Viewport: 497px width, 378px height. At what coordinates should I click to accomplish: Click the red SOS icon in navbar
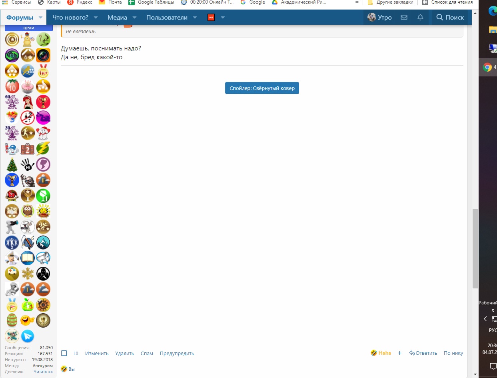point(211,18)
